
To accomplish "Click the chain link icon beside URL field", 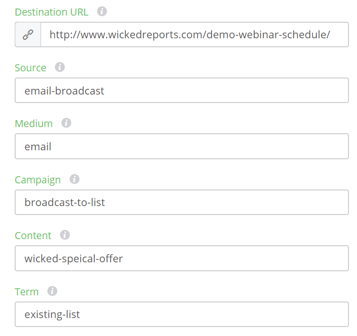I will [x=28, y=35].
